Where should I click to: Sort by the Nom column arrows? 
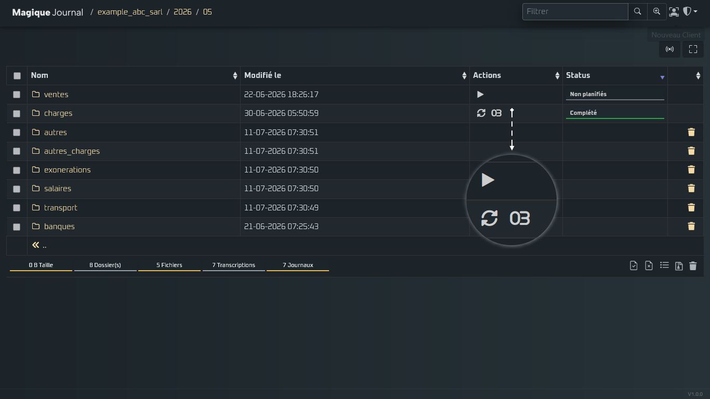click(235, 76)
